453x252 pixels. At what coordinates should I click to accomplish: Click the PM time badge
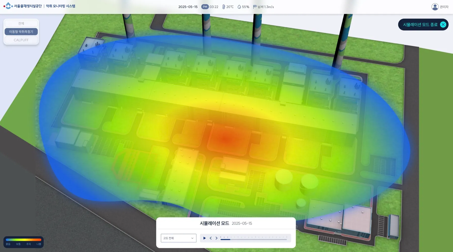(205, 7)
